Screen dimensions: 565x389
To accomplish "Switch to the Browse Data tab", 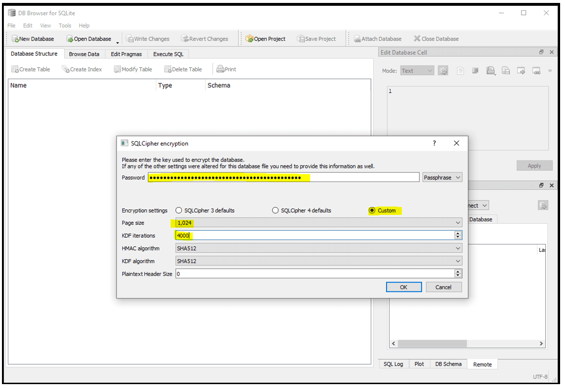I will [x=84, y=54].
